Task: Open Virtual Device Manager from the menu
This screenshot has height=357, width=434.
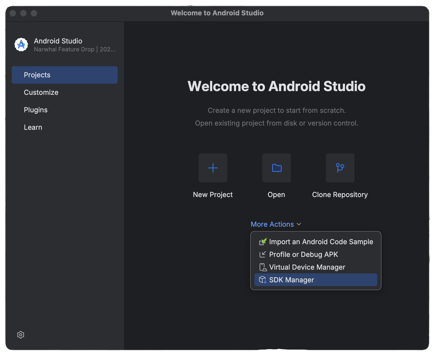Action: tap(316, 267)
